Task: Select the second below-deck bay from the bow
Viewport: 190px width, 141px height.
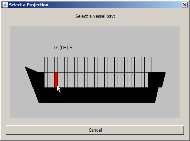Action: [49, 80]
